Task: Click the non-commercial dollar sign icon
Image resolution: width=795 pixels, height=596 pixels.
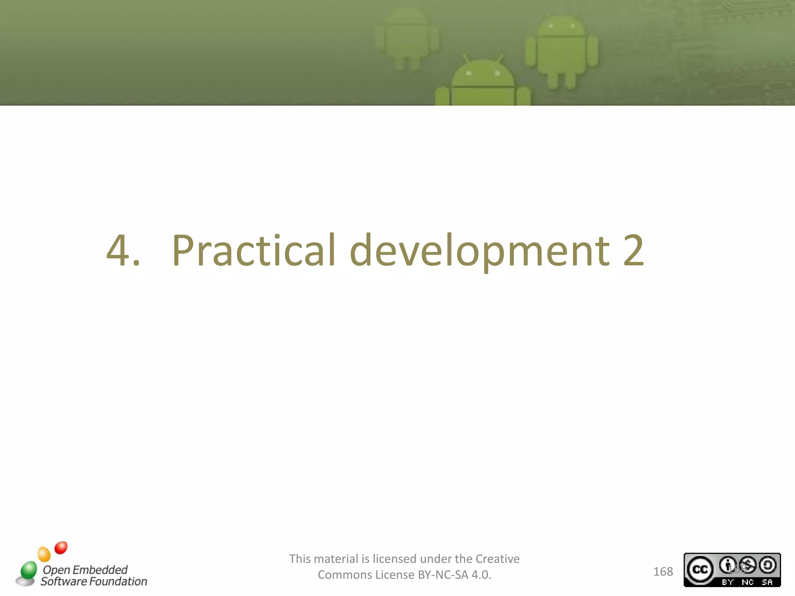Action: tap(747, 565)
